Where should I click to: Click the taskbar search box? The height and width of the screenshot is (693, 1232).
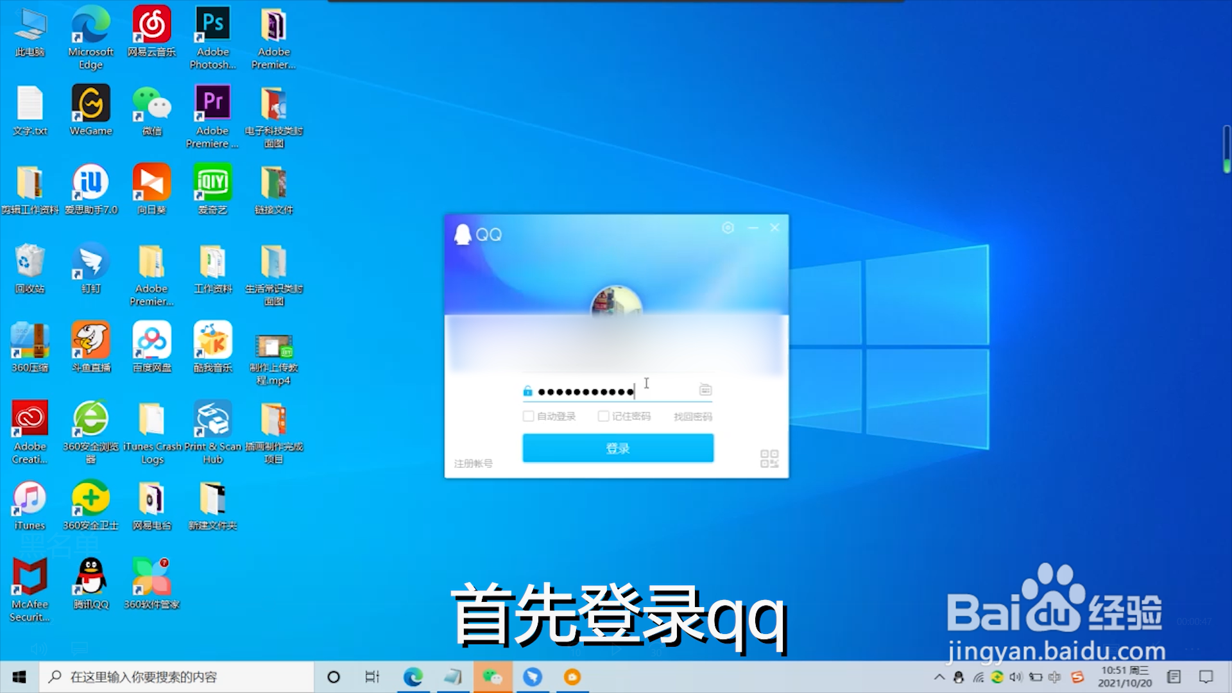point(176,677)
